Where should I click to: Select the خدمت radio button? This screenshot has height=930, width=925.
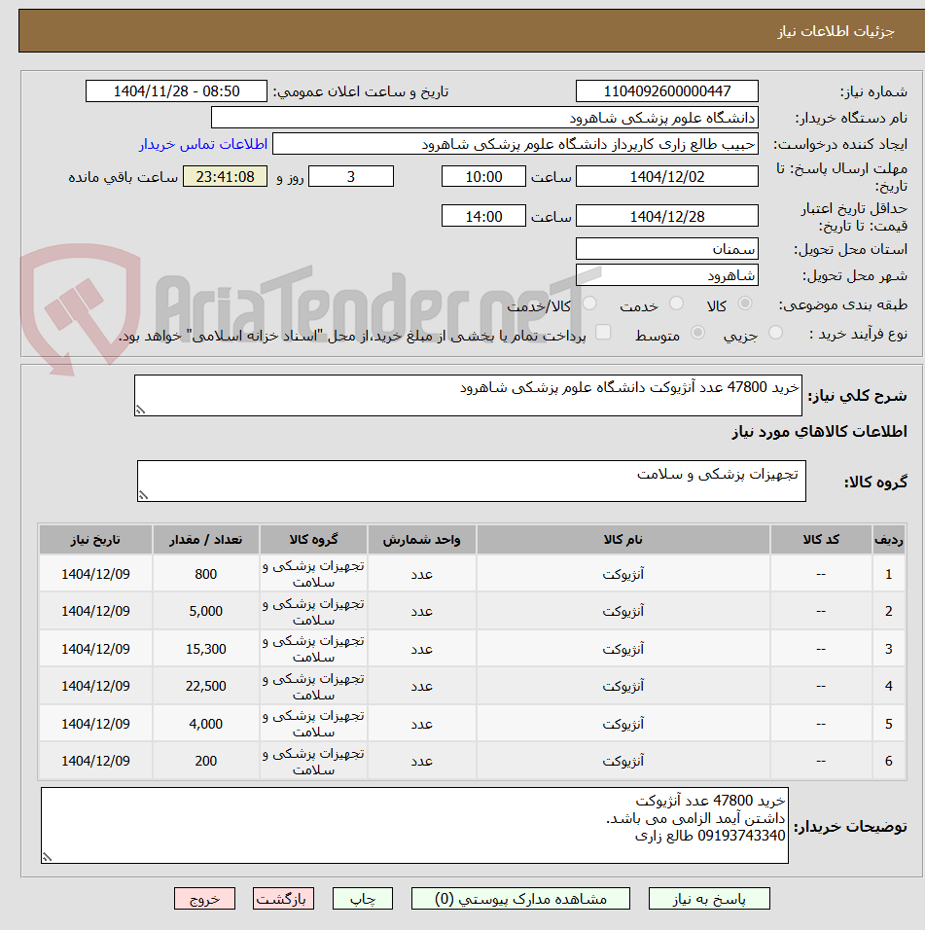676,304
